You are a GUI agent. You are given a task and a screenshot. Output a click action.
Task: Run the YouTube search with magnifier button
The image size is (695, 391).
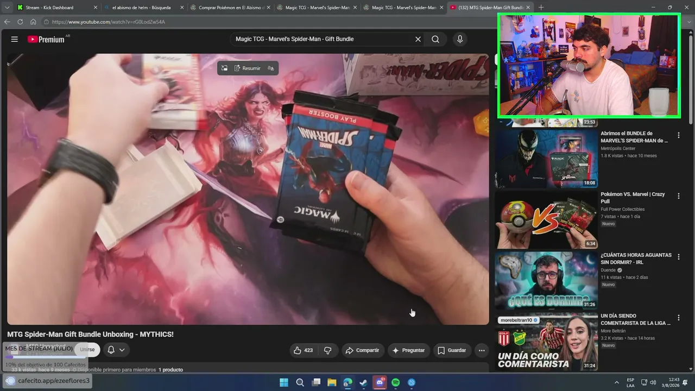[435, 39]
